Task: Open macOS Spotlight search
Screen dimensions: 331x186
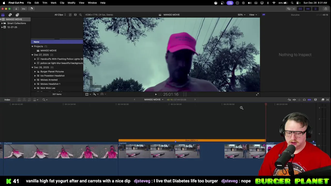Action: click(x=292, y=3)
